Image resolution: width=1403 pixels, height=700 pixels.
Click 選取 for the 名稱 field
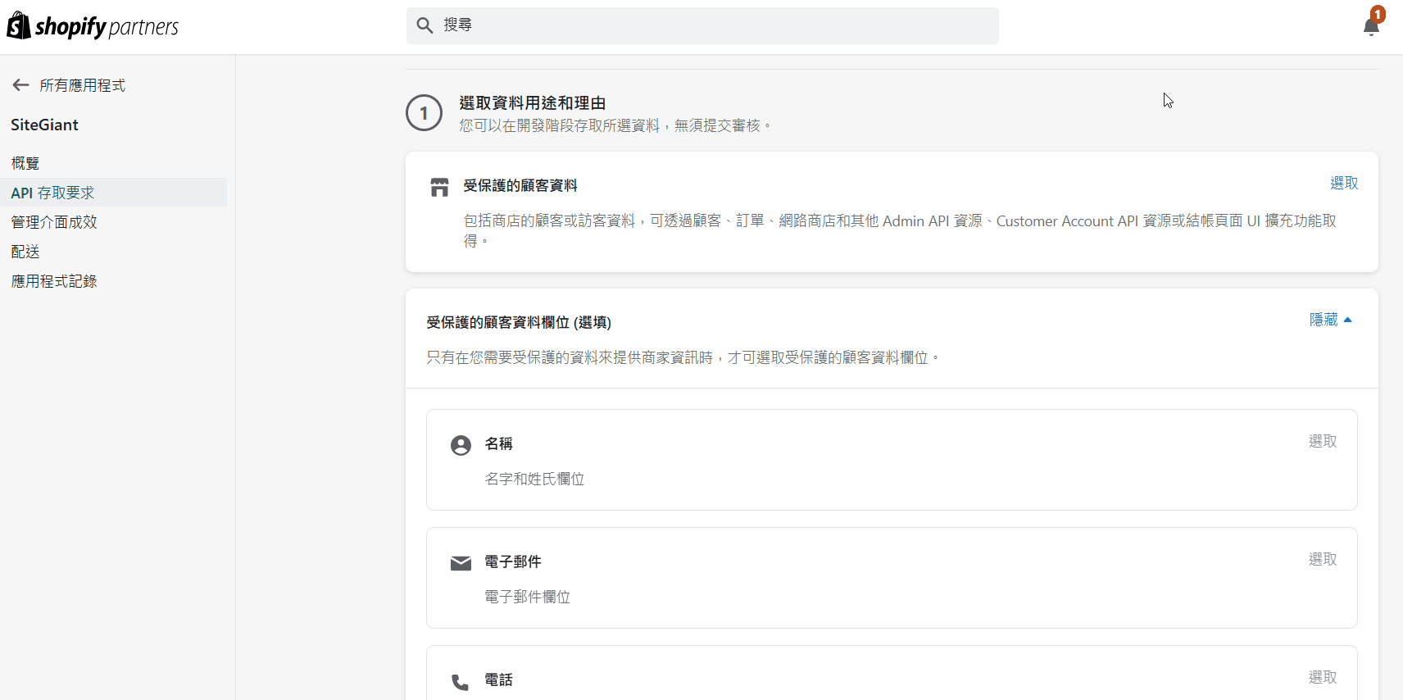click(x=1322, y=442)
